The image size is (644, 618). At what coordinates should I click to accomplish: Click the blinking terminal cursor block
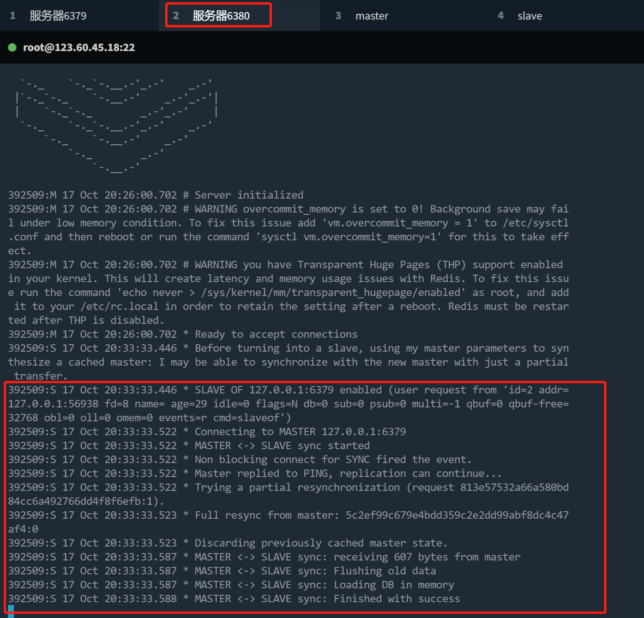click(x=11, y=611)
